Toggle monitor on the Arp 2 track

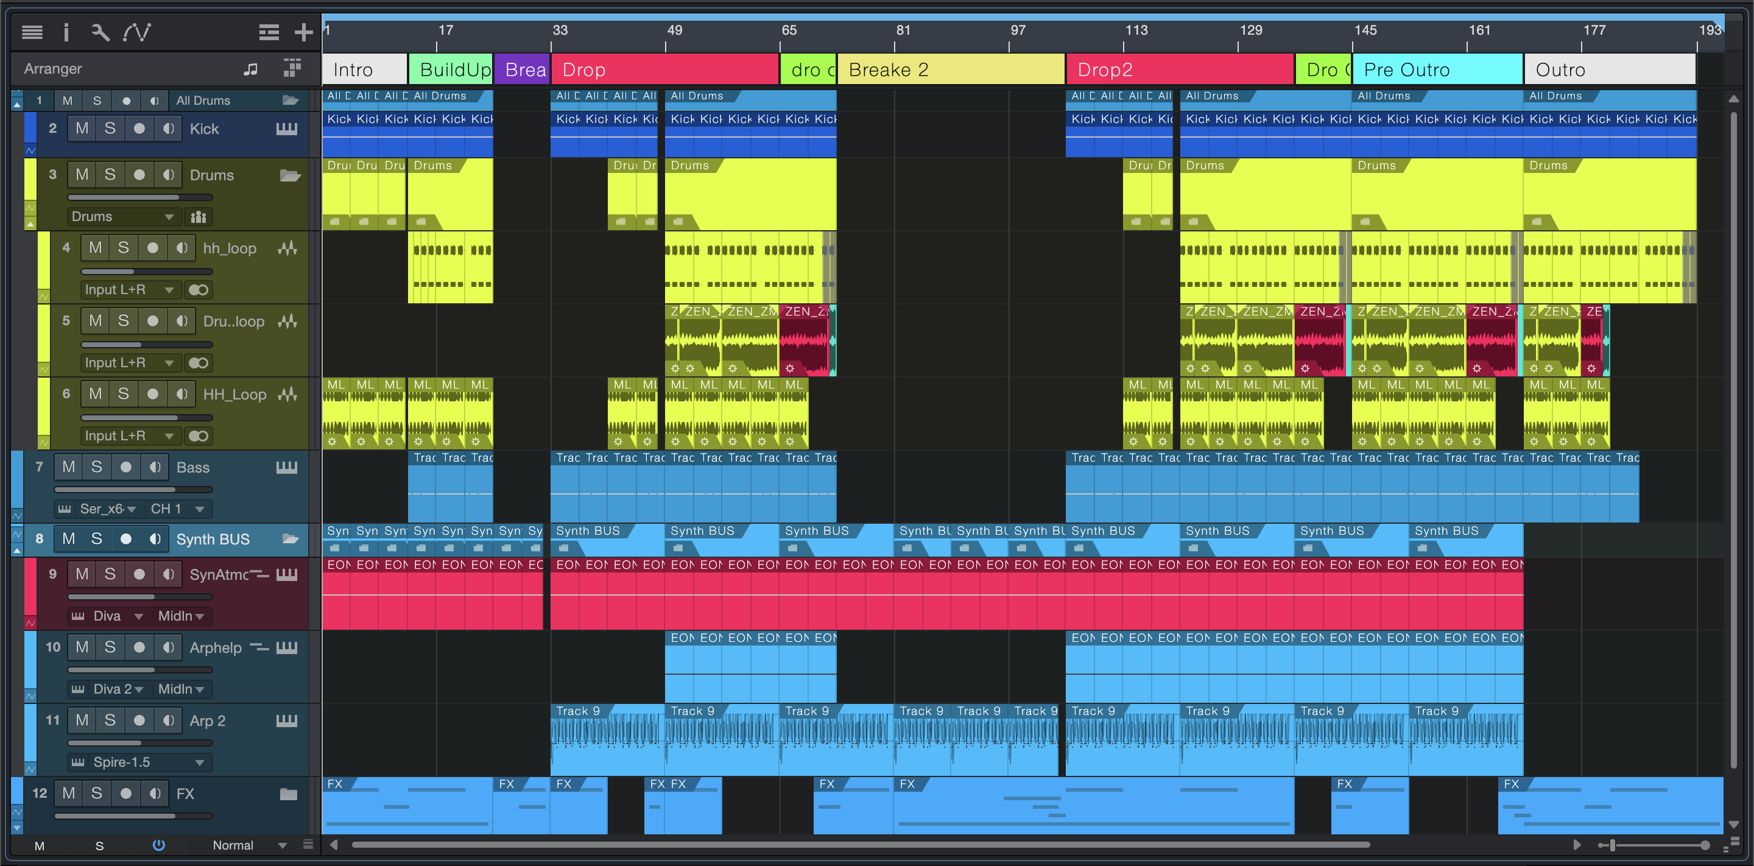168,720
